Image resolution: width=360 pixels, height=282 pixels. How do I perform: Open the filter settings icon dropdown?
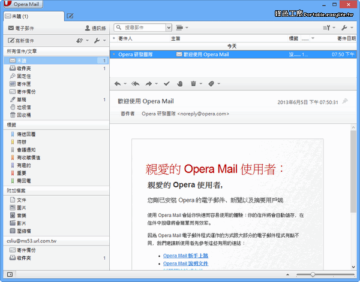pos(329,28)
